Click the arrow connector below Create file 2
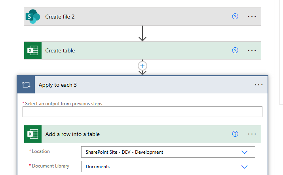 tap(142, 34)
